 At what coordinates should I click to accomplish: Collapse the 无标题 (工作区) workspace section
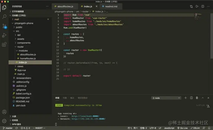pos(30,15)
